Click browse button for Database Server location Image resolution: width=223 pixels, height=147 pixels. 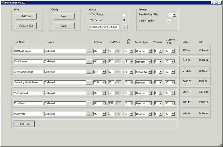pyautogui.click(x=89, y=51)
